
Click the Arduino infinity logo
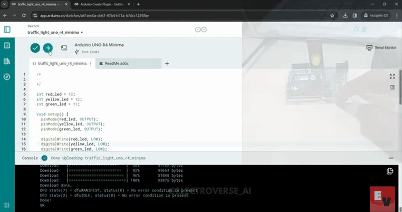[x=201, y=30]
